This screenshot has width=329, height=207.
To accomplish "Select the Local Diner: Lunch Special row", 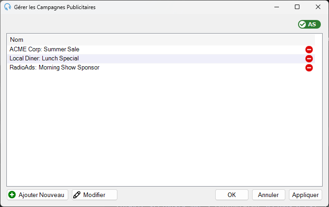I will [x=161, y=59].
